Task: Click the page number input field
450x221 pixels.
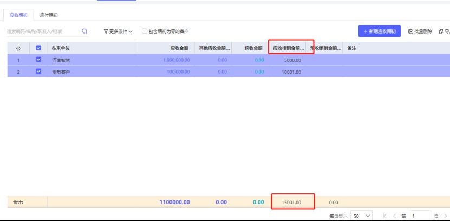Action: (419, 216)
